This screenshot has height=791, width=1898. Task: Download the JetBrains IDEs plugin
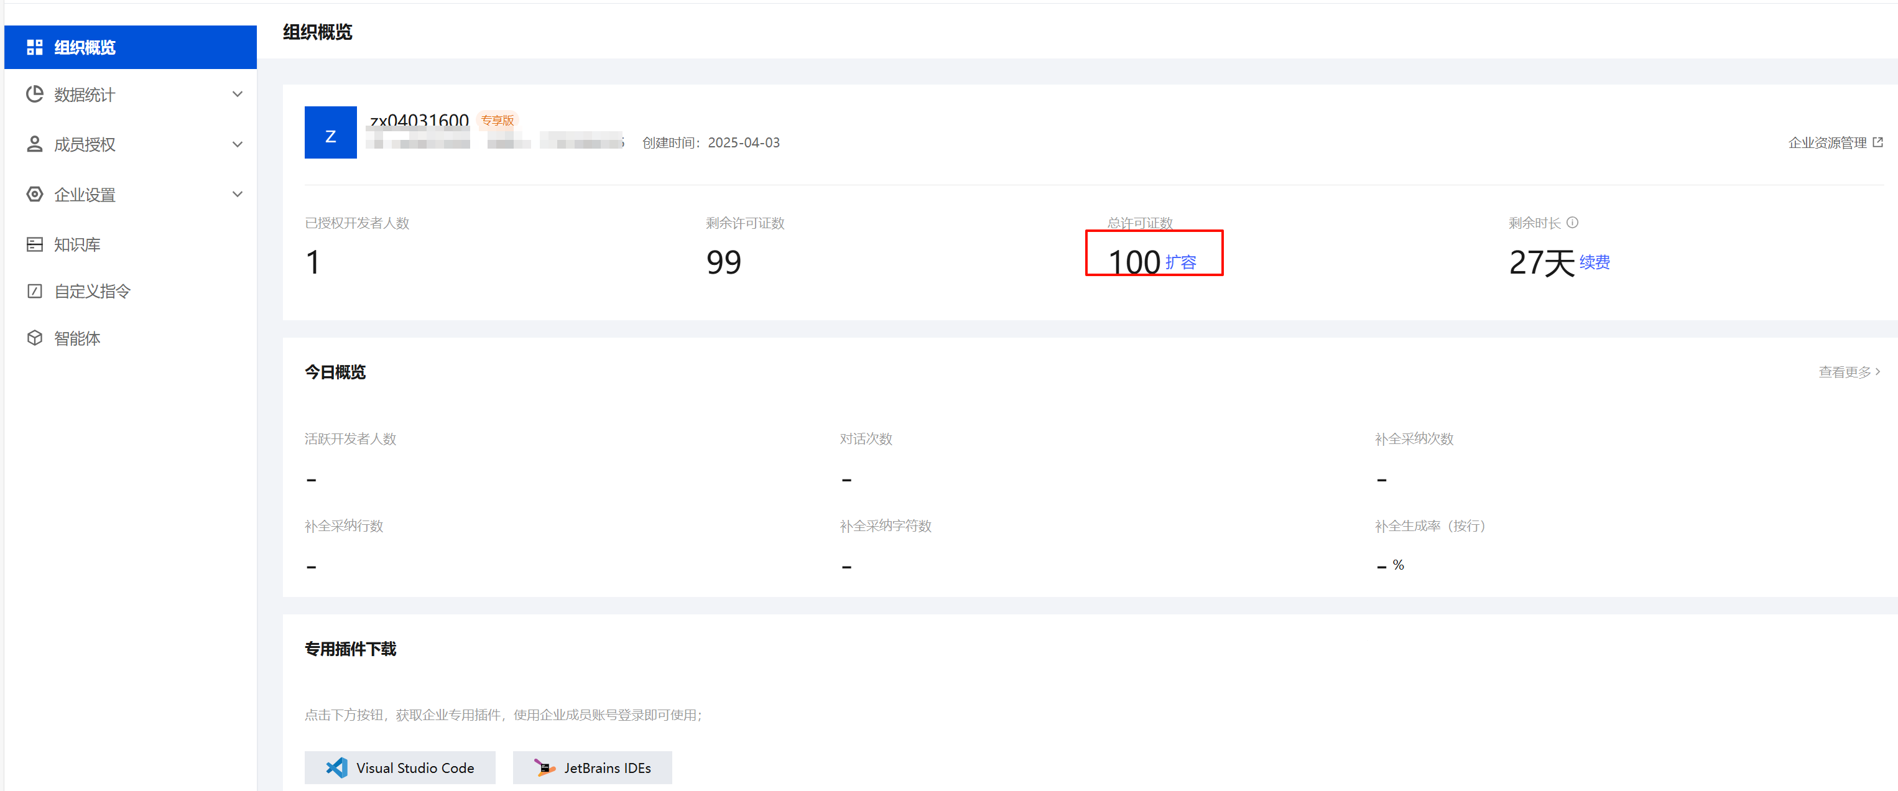[x=591, y=767]
